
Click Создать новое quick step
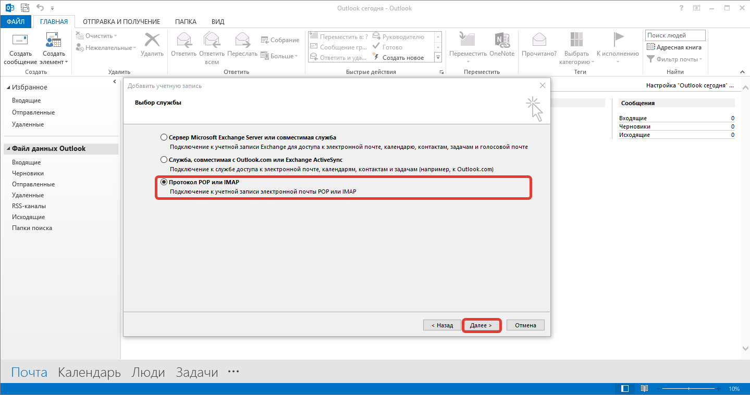[398, 58]
